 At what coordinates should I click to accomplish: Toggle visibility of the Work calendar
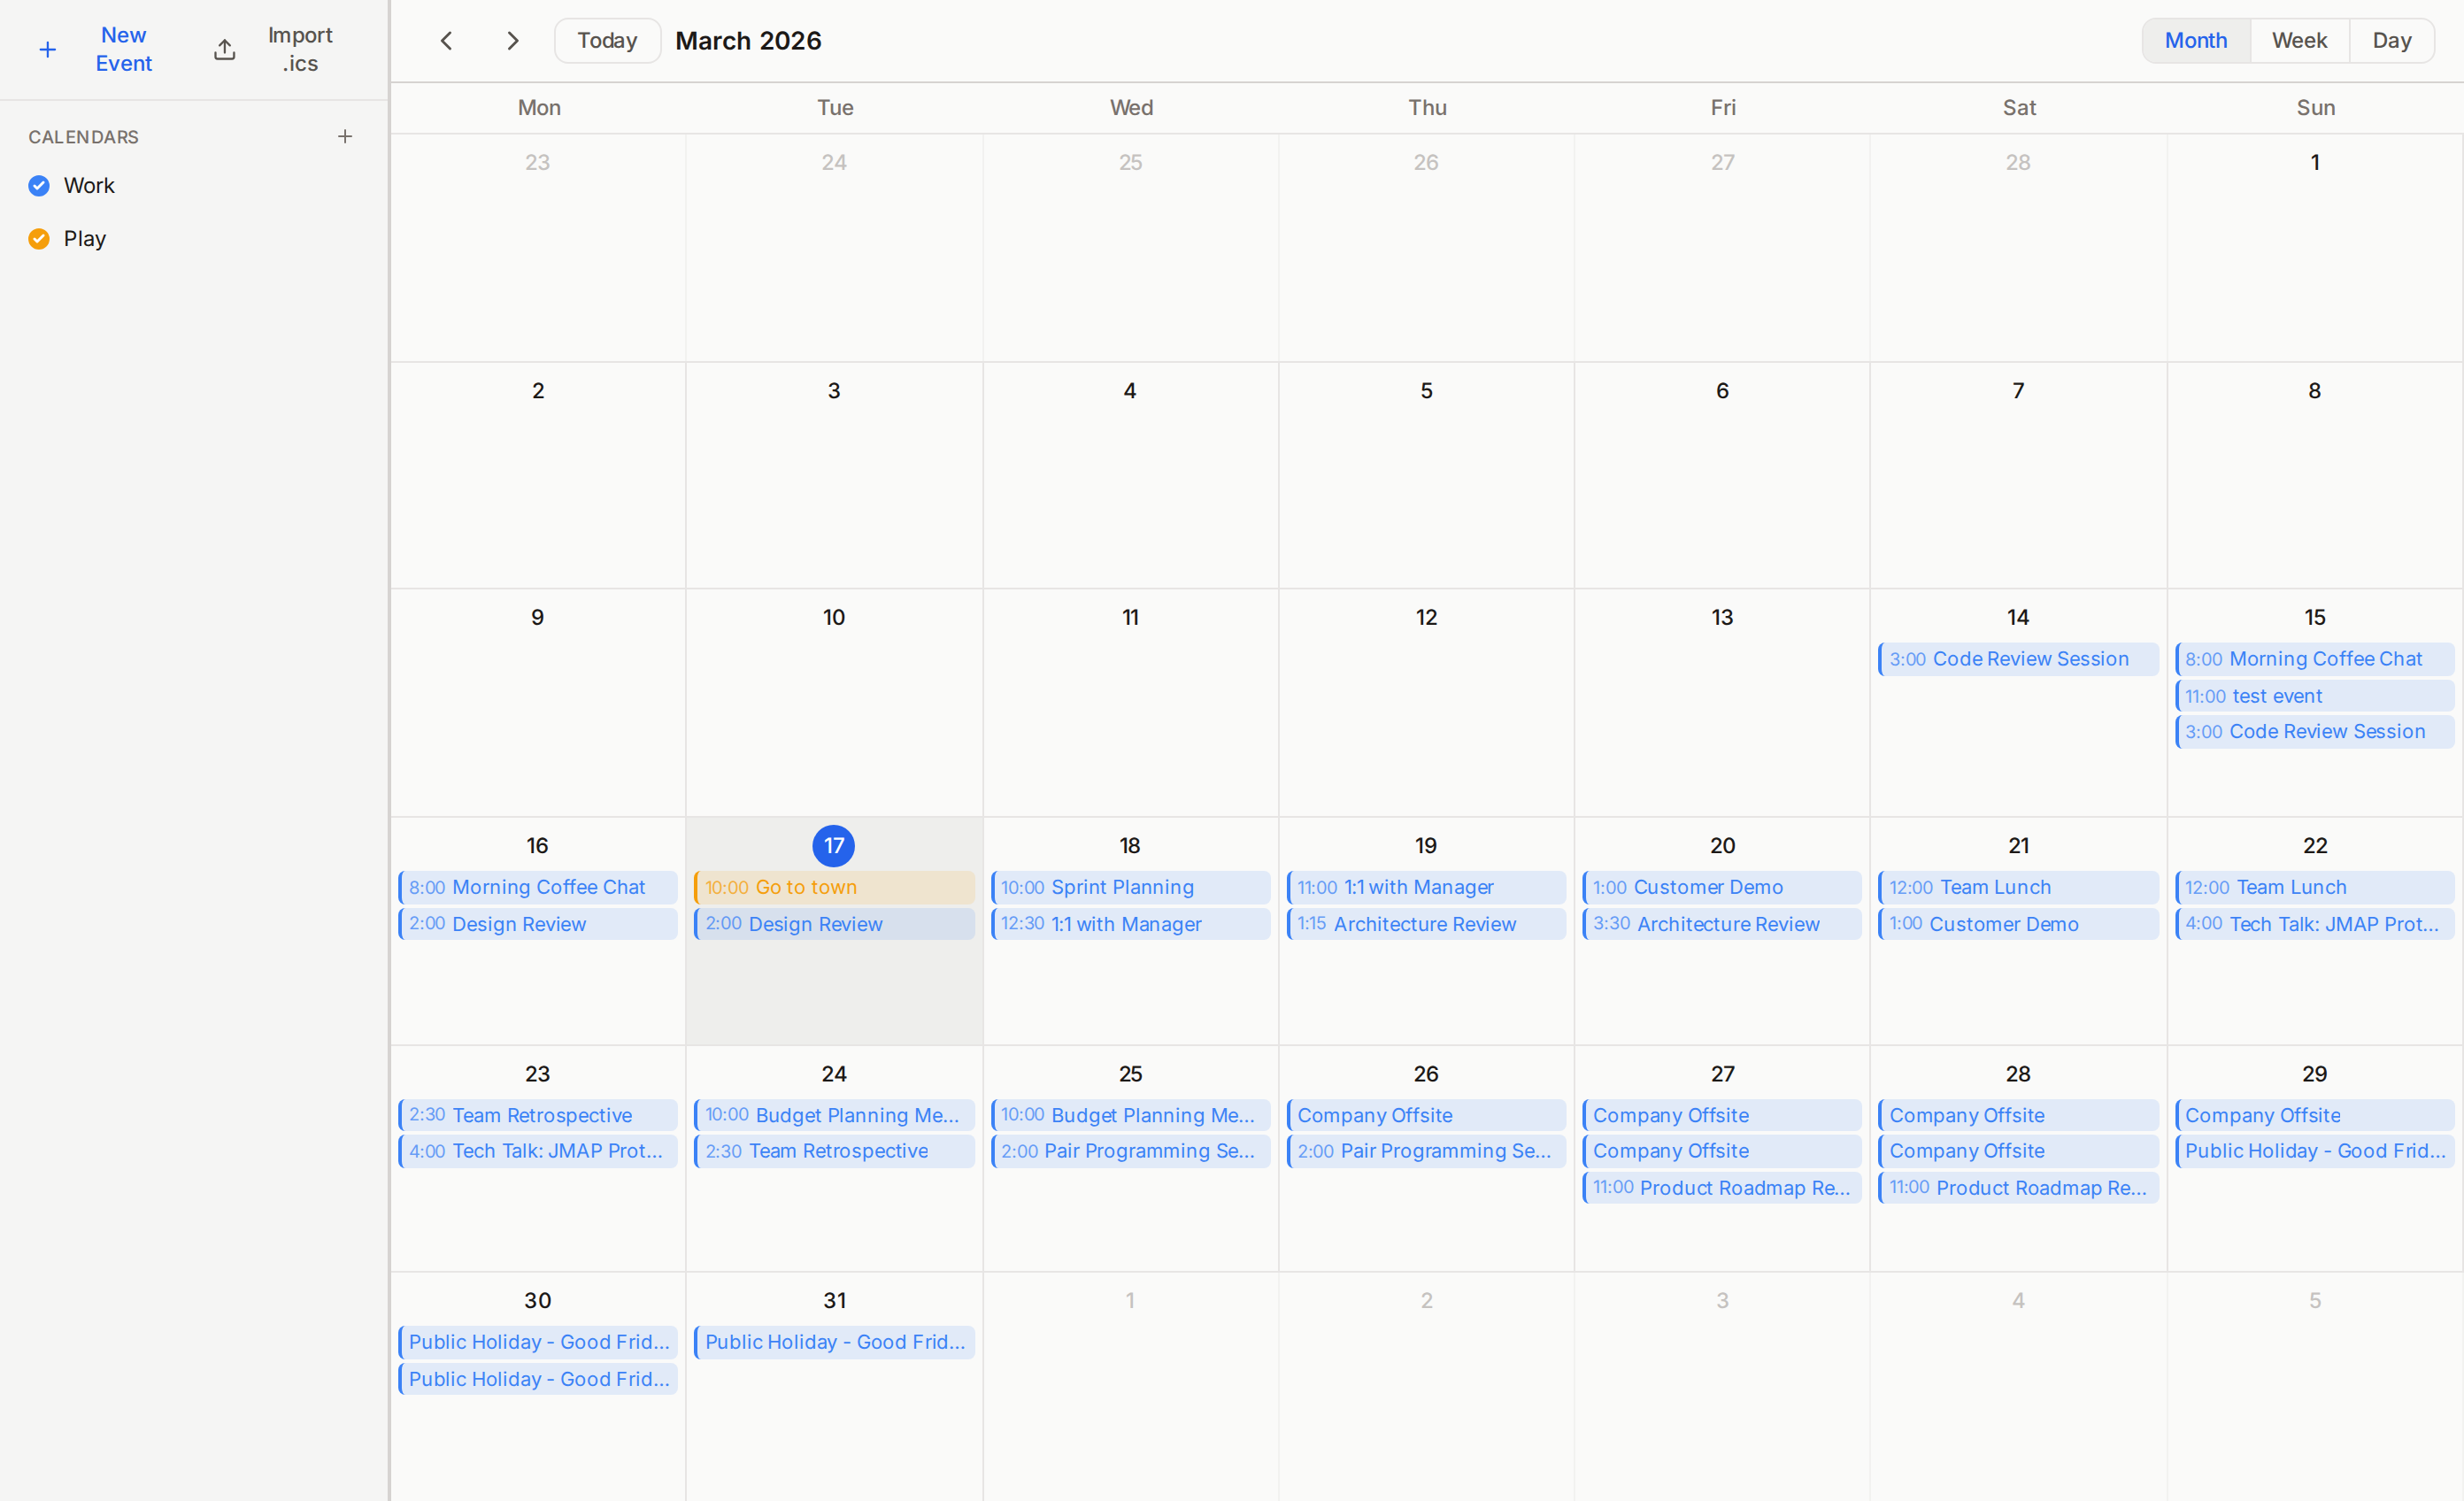pos(38,185)
